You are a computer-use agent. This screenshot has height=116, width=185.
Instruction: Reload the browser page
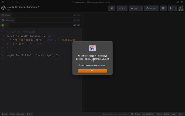click(x=17, y=2)
